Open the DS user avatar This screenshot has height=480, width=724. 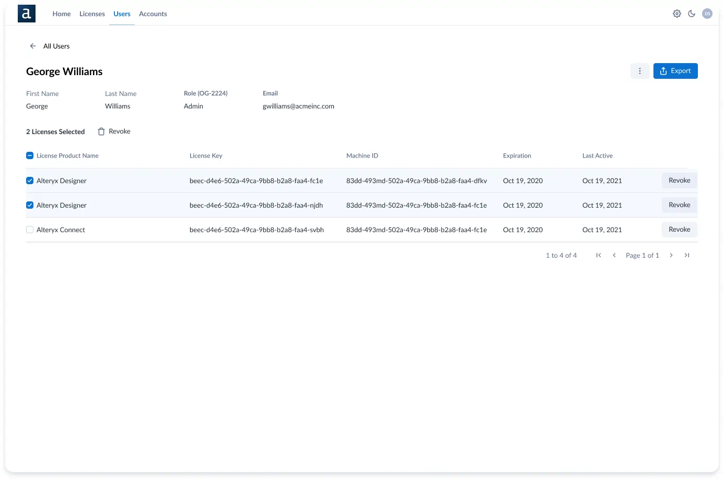click(x=707, y=14)
